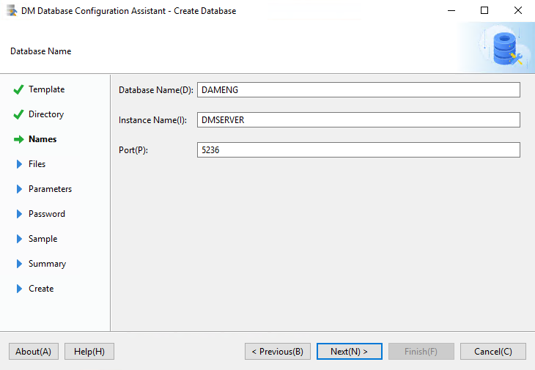The width and height of the screenshot is (535, 370).
Task: Click the Database Name page heading
Action: coord(40,51)
